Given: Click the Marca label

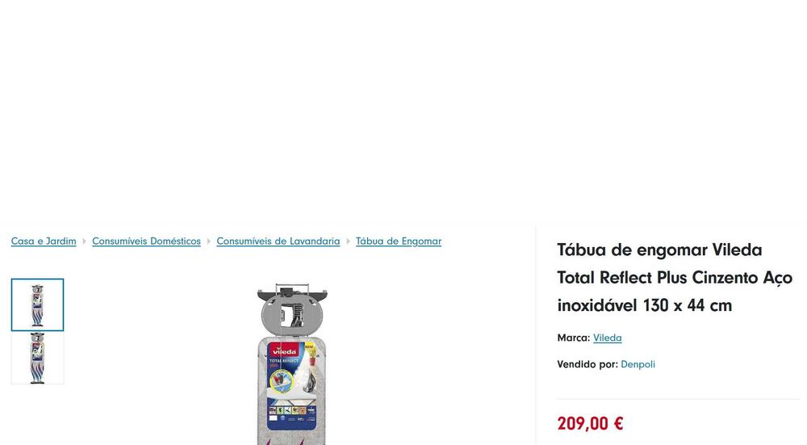Looking at the screenshot, I should point(573,338).
